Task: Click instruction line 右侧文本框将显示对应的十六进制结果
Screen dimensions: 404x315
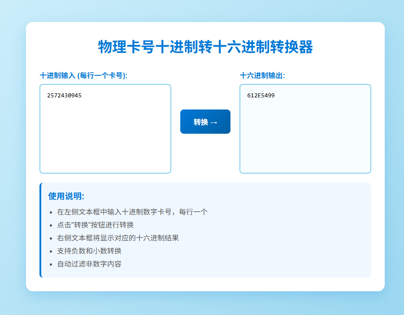Action: pos(118,238)
